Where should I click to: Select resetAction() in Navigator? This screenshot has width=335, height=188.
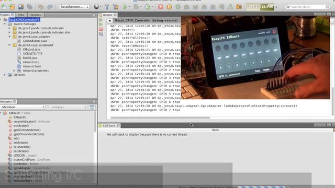click(22, 147)
